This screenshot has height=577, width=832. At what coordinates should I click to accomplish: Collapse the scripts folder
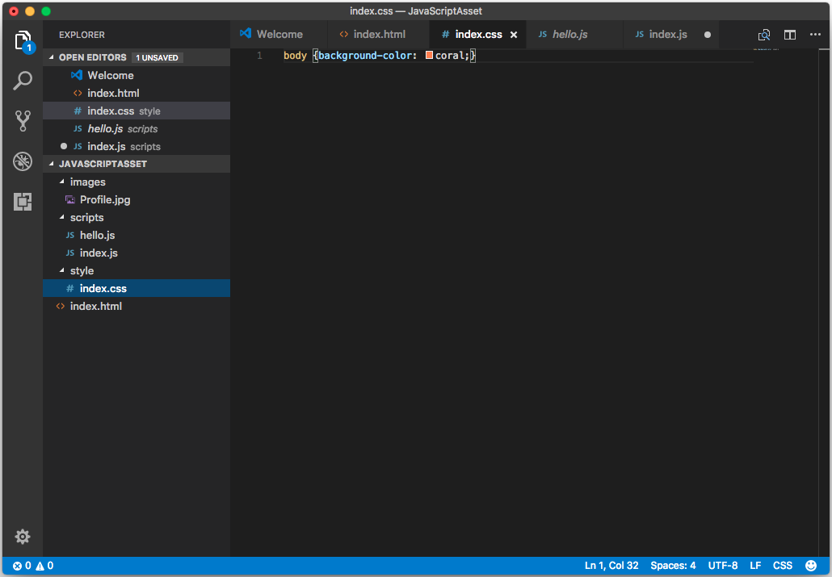click(x=62, y=217)
